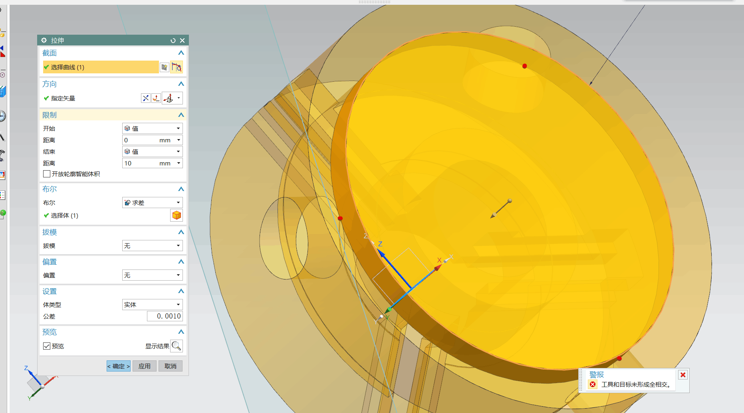744x413 pixels.
Task: Open the 拔模 dropdown showing 无
Action: tap(152, 246)
